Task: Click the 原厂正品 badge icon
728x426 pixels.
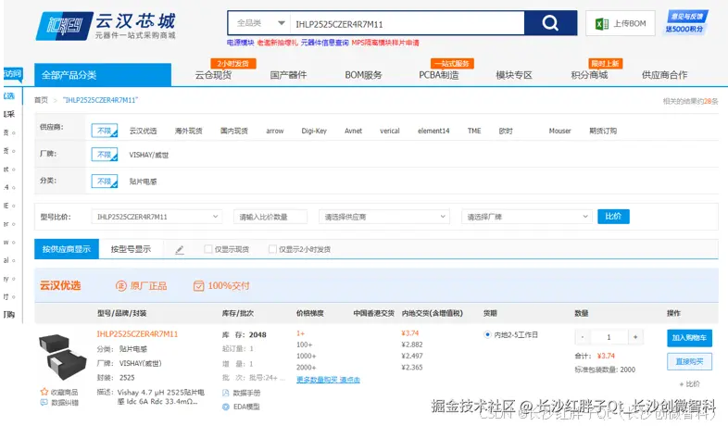Action: [x=120, y=286]
